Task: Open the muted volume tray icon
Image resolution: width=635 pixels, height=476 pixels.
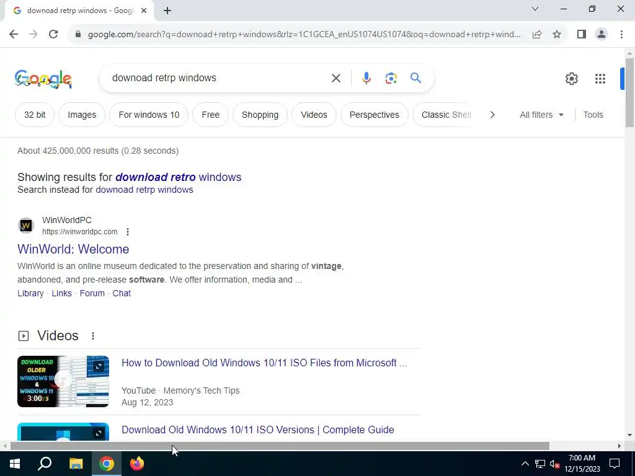Action: pyautogui.click(x=554, y=464)
